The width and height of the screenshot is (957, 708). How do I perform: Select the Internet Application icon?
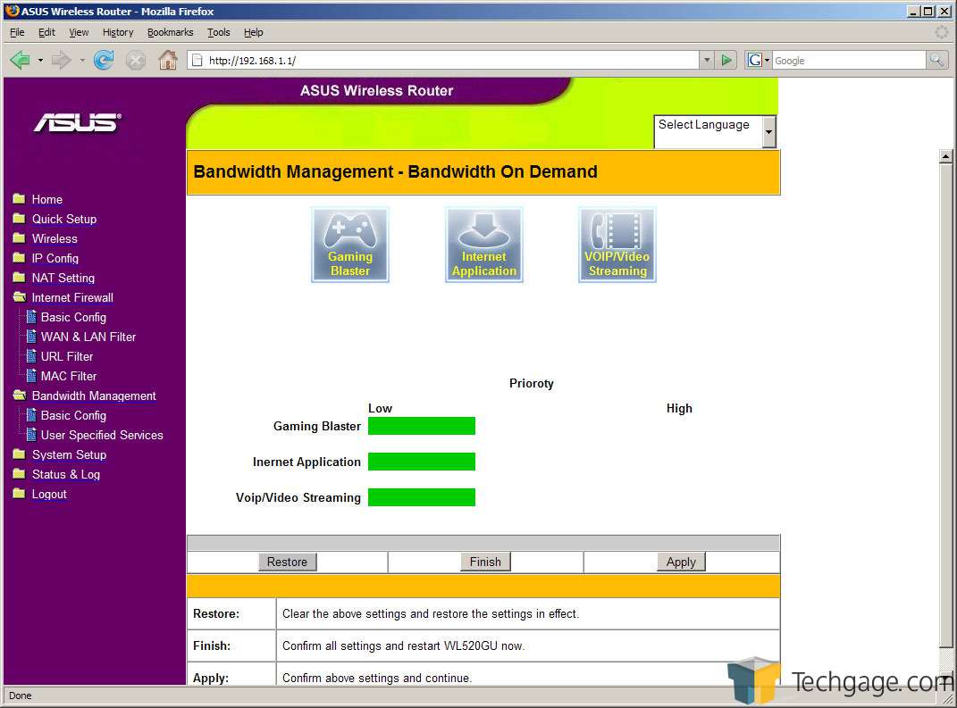pyautogui.click(x=484, y=245)
